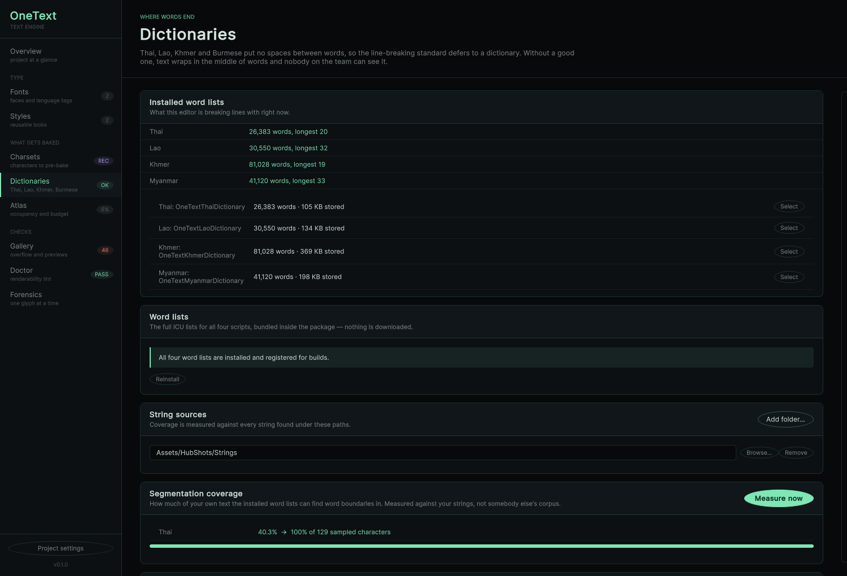The width and height of the screenshot is (847, 576).
Task: Click '30,550 words · 134 KB stored' text
Action: (299, 228)
